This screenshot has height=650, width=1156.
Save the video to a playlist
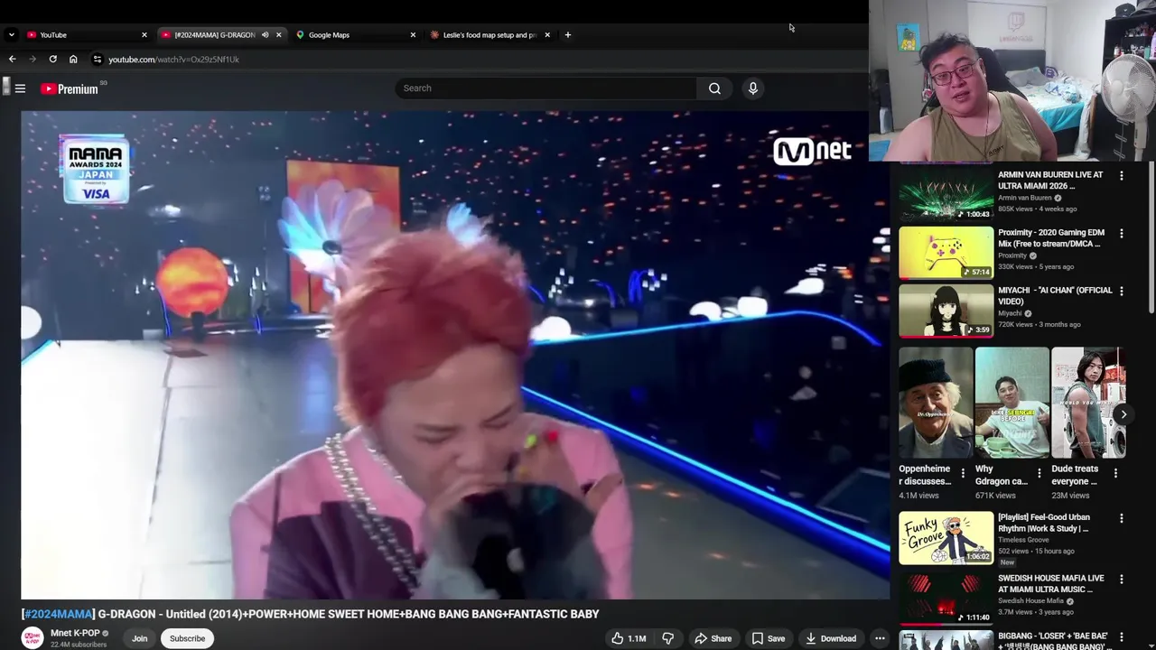point(768,638)
